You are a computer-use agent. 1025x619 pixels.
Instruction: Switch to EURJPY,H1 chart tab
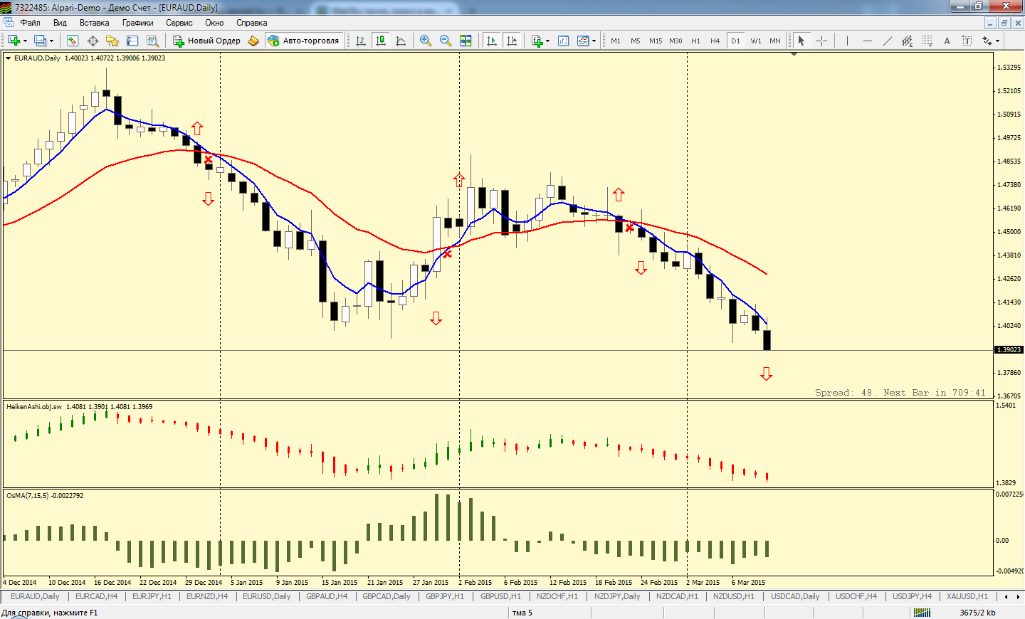click(152, 596)
